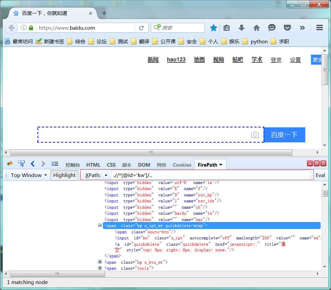Open the 最常访问 bookmark
This screenshot has height=290, width=331.
(19, 41)
